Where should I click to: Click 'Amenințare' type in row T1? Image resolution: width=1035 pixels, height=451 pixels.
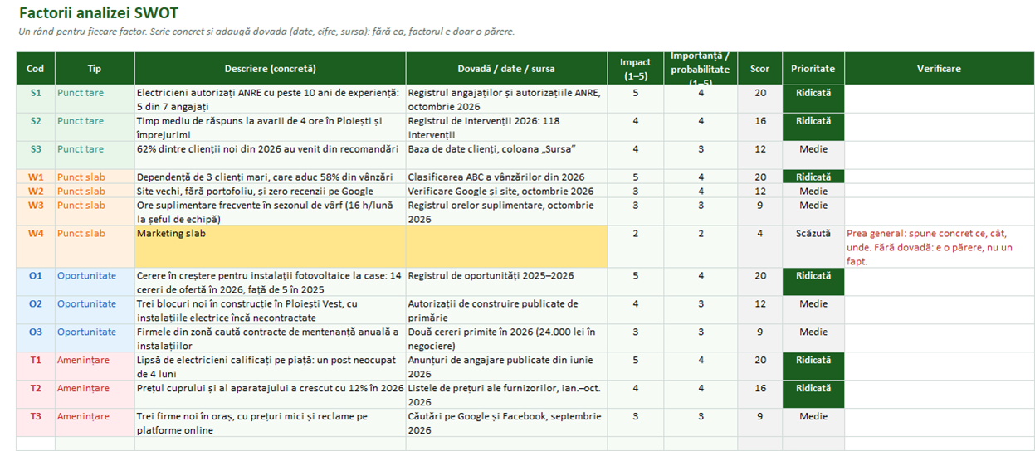(95, 366)
